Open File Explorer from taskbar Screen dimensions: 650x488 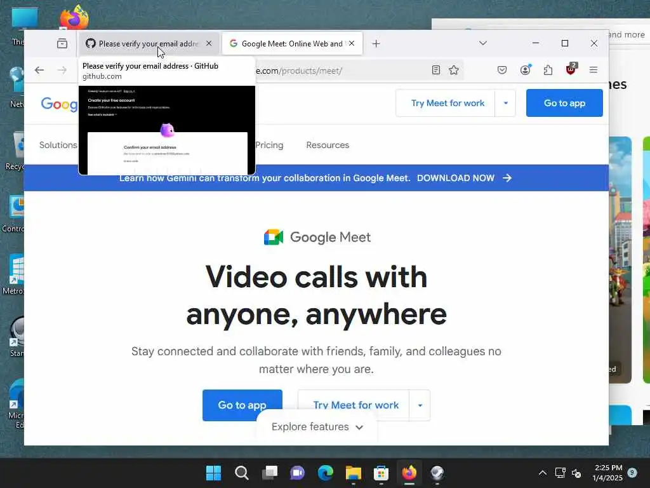pyautogui.click(x=354, y=473)
